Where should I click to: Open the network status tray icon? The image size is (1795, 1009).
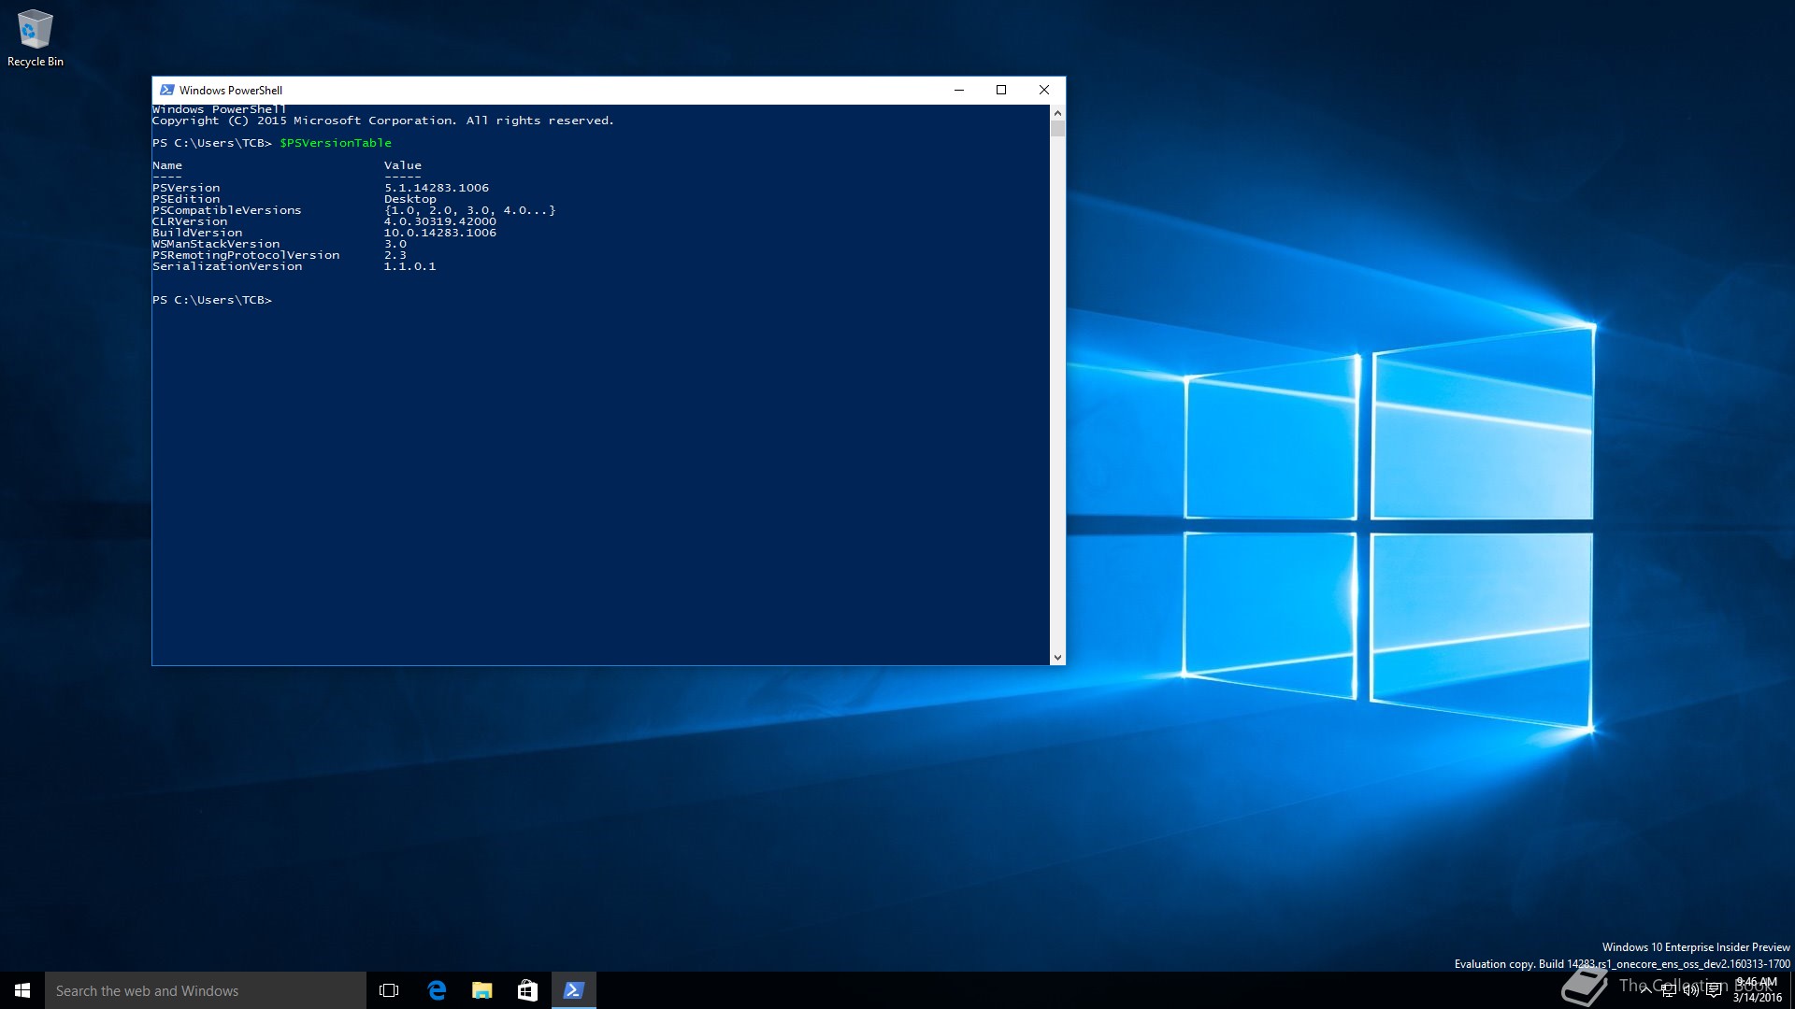(1669, 990)
